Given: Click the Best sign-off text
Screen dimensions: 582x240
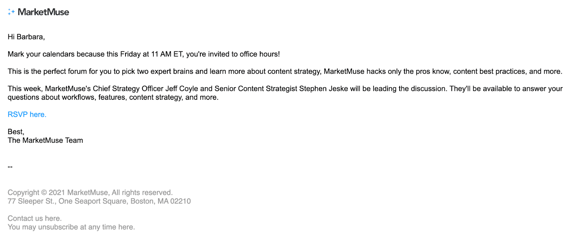Looking at the screenshot, I should pyautogui.click(x=16, y=132).
